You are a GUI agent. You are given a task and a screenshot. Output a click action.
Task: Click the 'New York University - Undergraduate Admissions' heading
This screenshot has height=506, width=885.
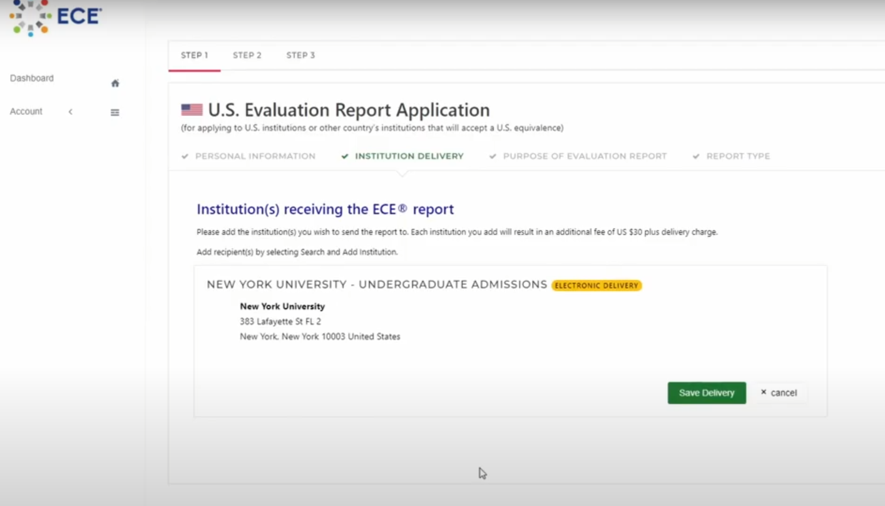click(377, 284)
